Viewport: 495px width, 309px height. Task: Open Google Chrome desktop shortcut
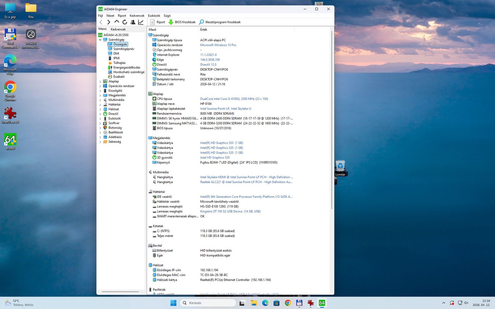pyautogui.click(x=10, y=91)
